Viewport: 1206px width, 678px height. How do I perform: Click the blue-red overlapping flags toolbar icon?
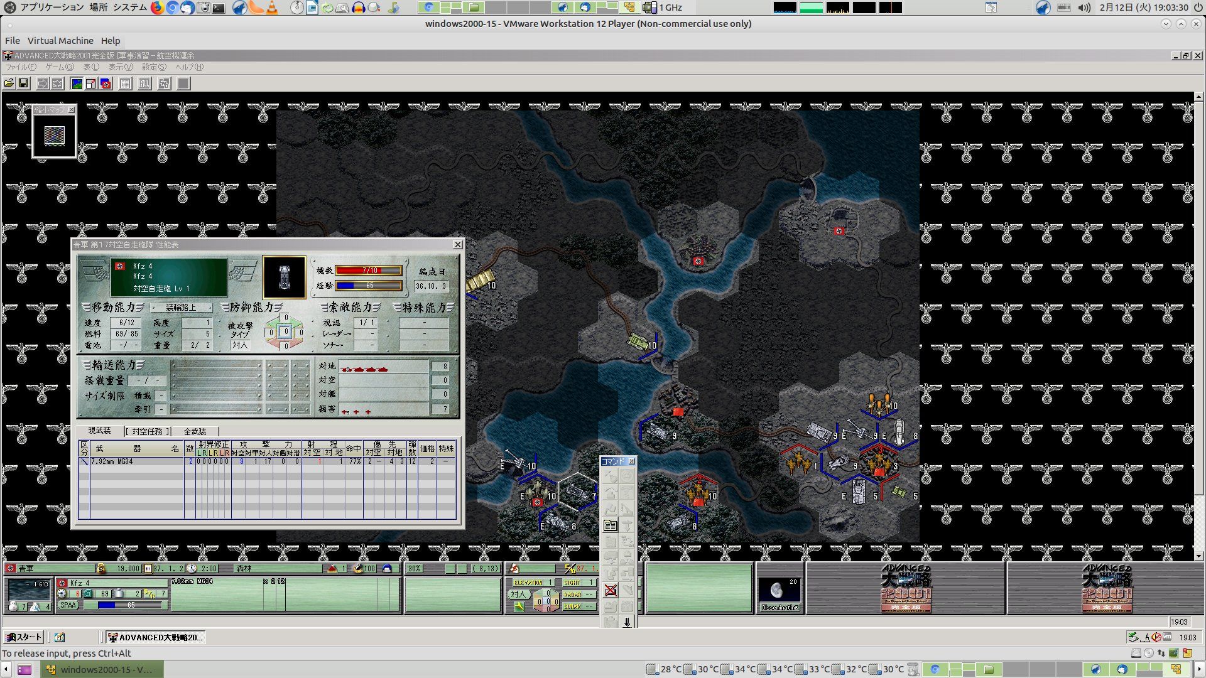point(106,83)
